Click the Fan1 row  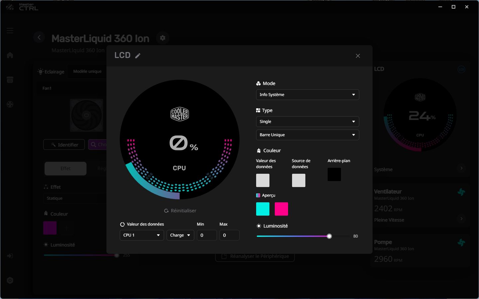[x=72, y=88]
